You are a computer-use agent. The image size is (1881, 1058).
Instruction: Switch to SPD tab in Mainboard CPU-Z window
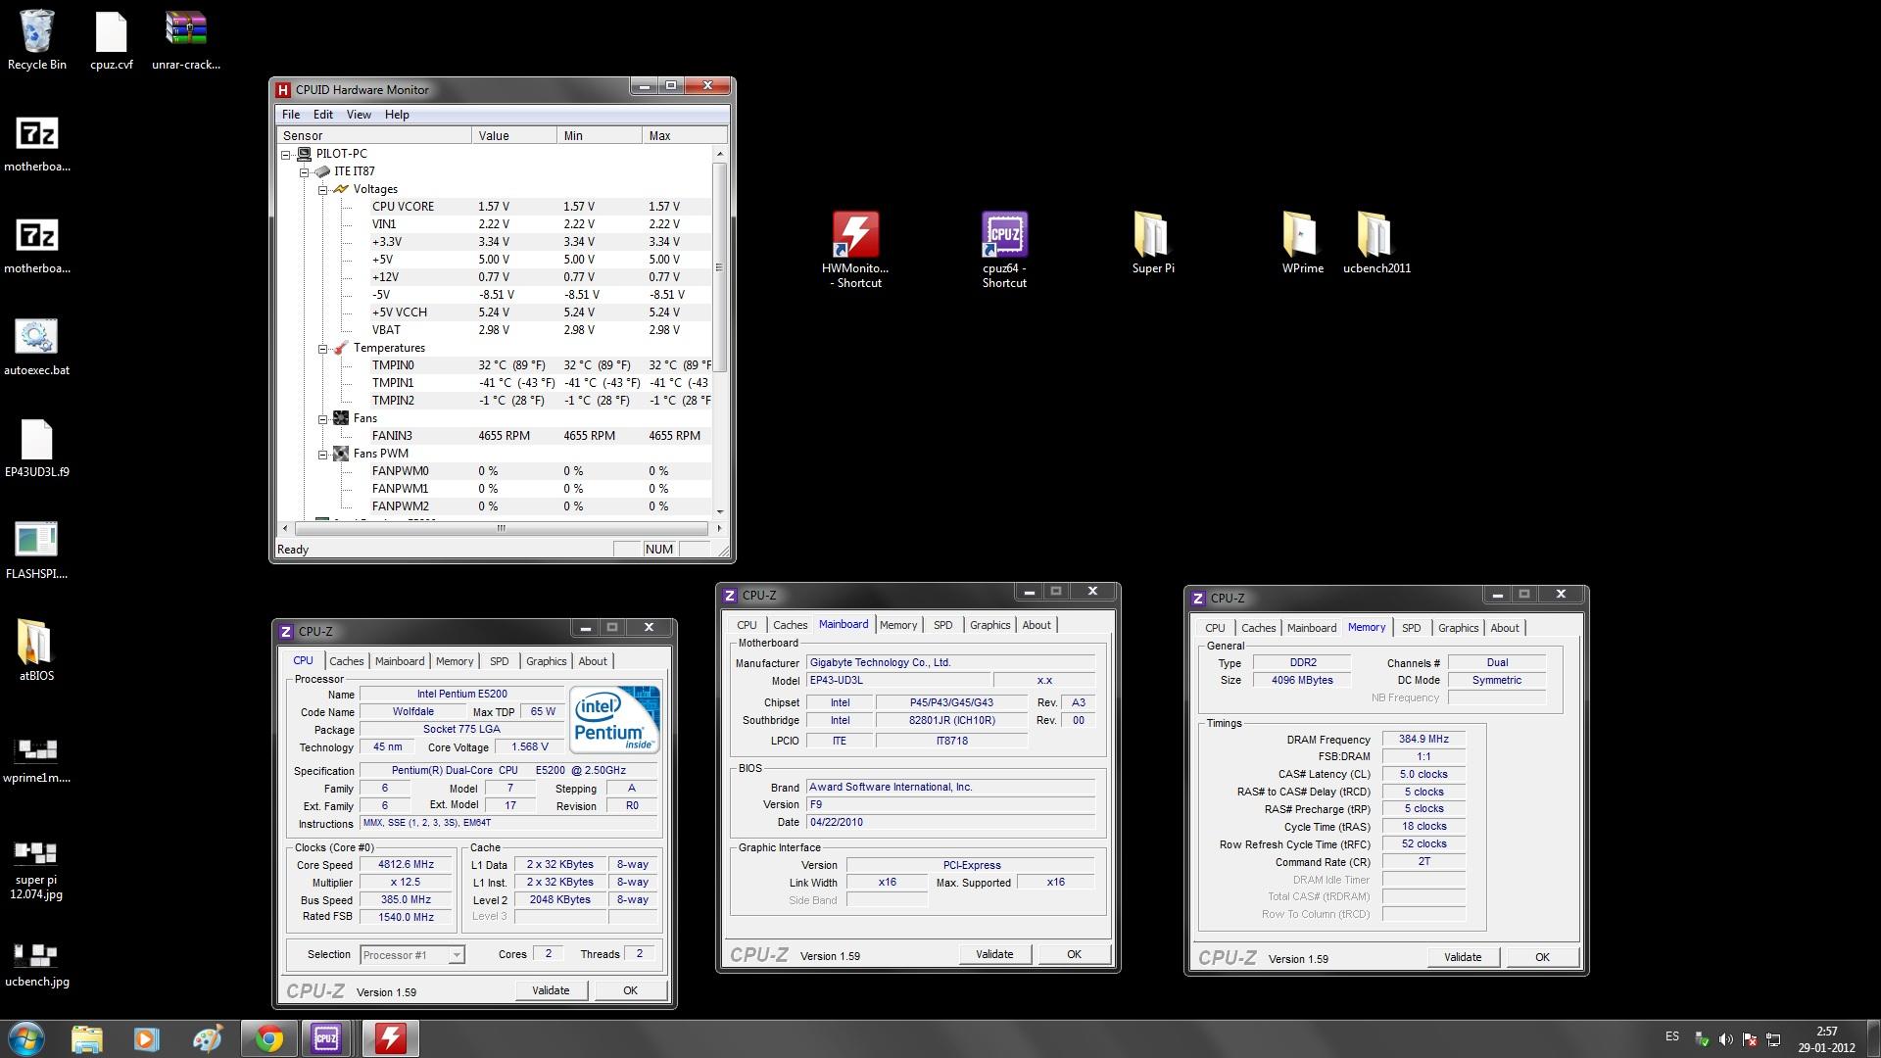pos(942,625)
